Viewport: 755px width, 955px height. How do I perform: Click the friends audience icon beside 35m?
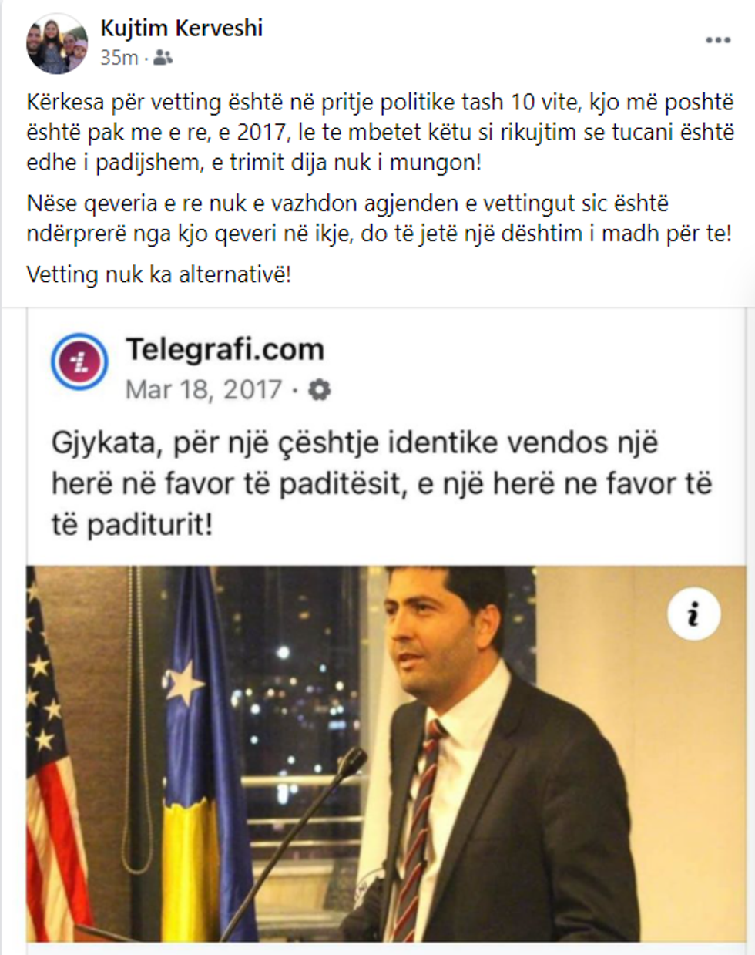(163, 57)
